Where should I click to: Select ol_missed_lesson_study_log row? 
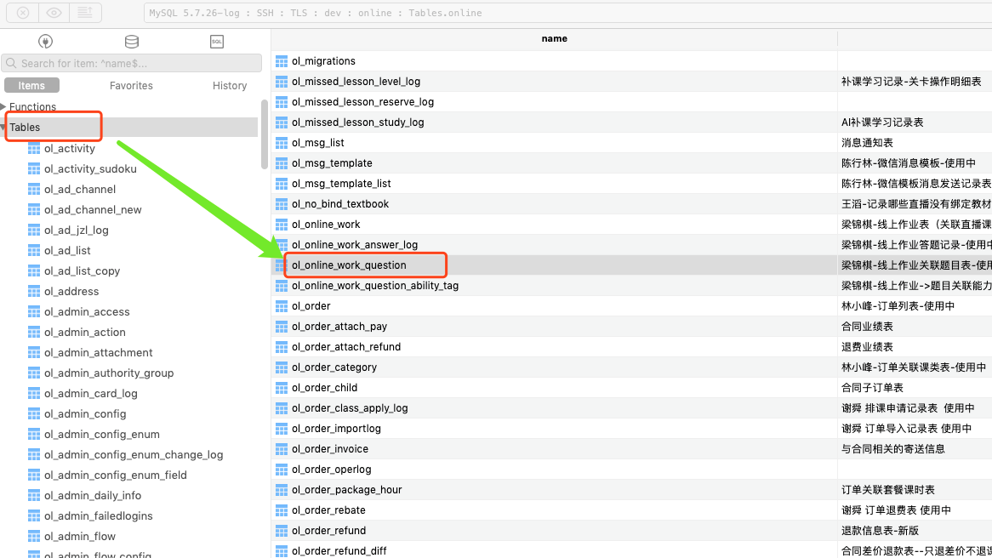(632, 122)
